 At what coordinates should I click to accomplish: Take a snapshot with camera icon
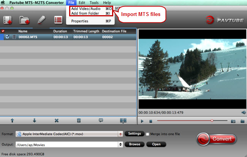tap(233, 121)
